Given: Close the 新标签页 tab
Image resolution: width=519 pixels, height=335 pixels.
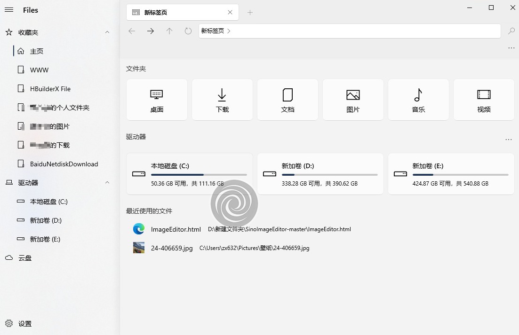Looking at the screenshot, I should tap(230, 13).
